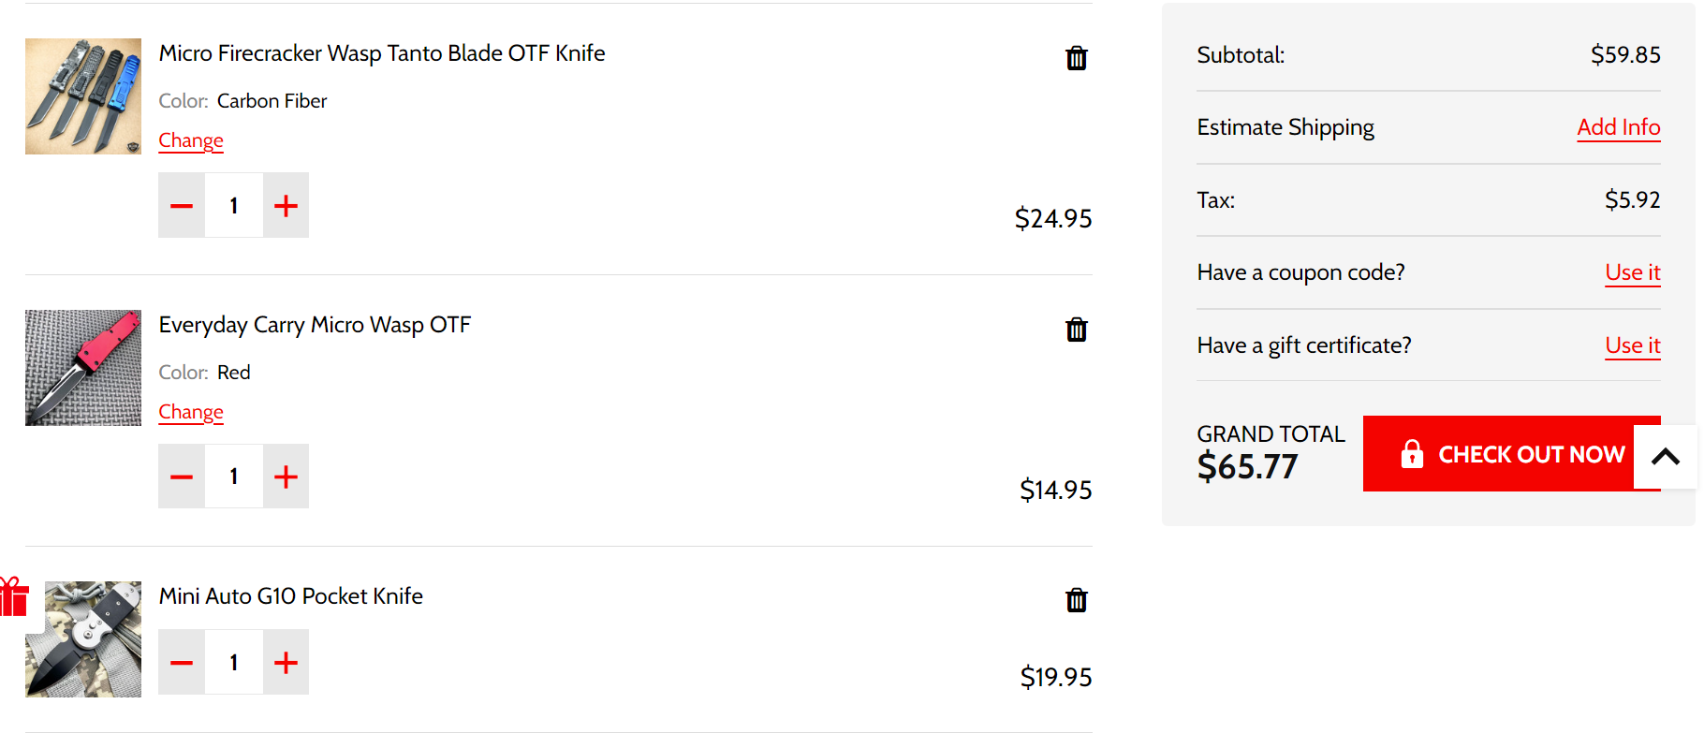1704x748 pixels.
Task: Open Micro Firecracker Wasp knife thumbnail
Action: (x=83, y=96)
